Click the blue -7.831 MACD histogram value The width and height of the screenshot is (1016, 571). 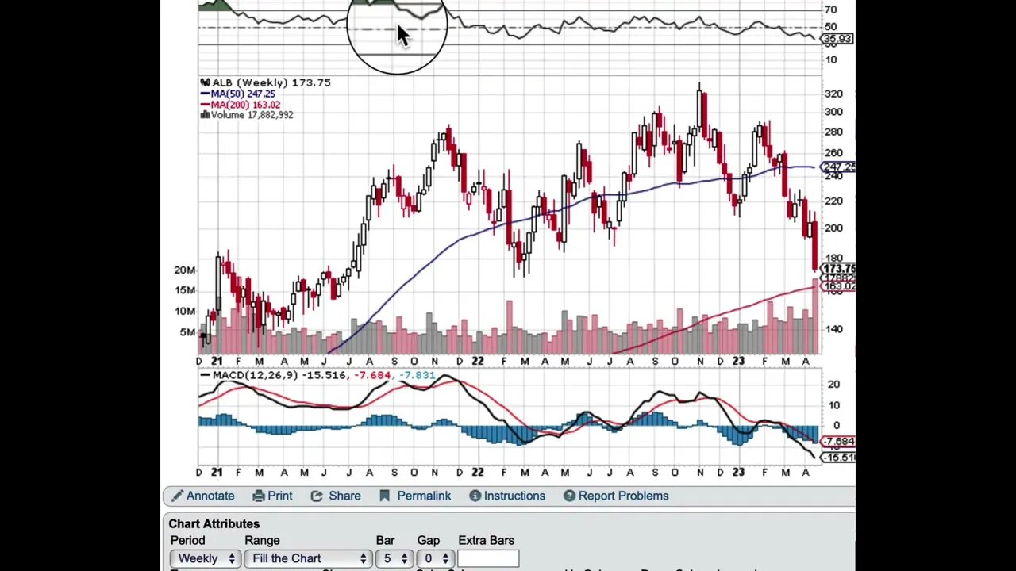(417, 375)
